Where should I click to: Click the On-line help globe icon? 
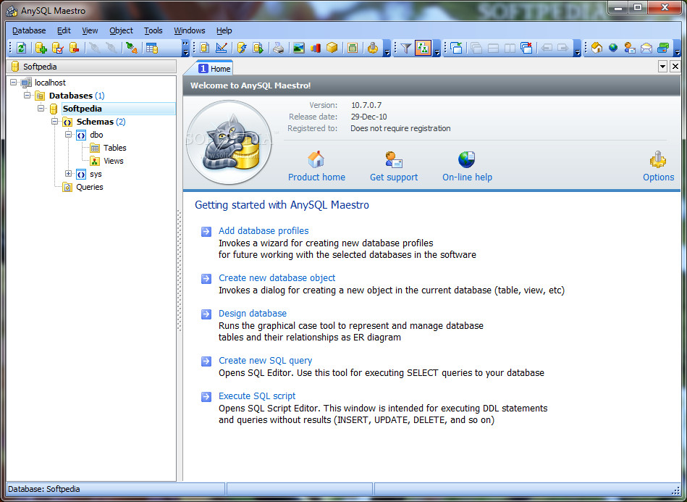coord(467,159)
